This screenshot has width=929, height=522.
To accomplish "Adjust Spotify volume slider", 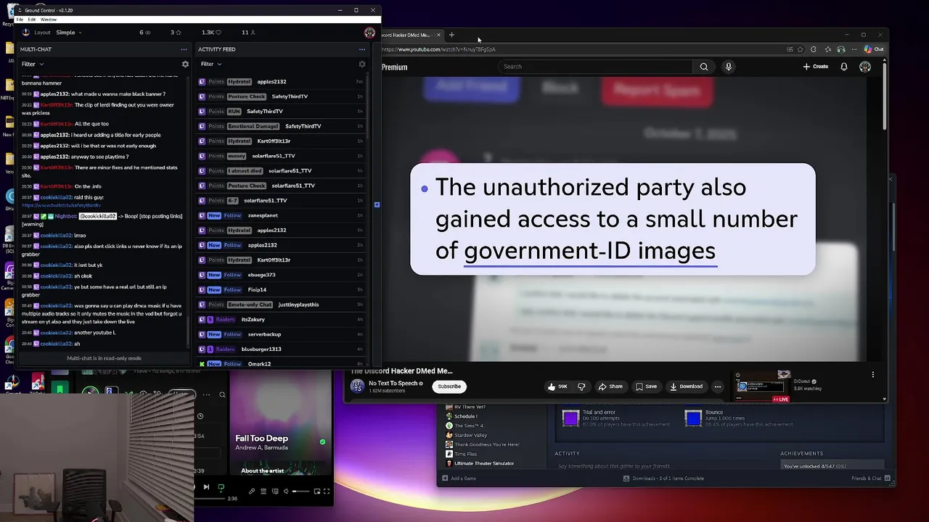I will (301, 492).
